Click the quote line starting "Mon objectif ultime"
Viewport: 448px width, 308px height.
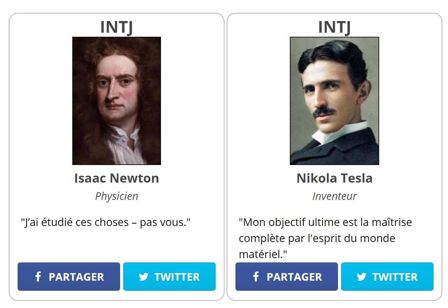(325, 222)
